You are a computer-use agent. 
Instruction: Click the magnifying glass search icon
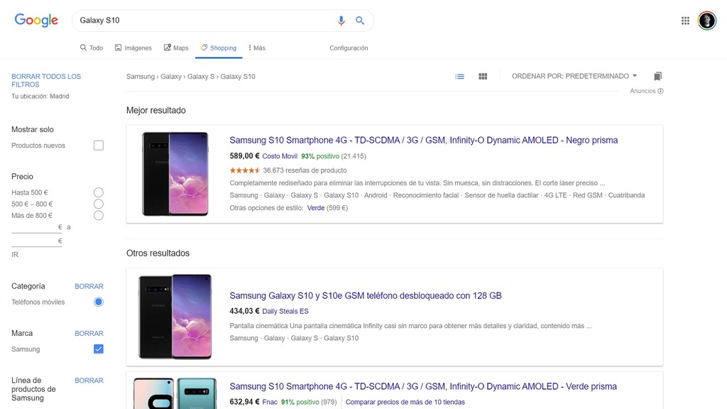click(x=360, y=21)
